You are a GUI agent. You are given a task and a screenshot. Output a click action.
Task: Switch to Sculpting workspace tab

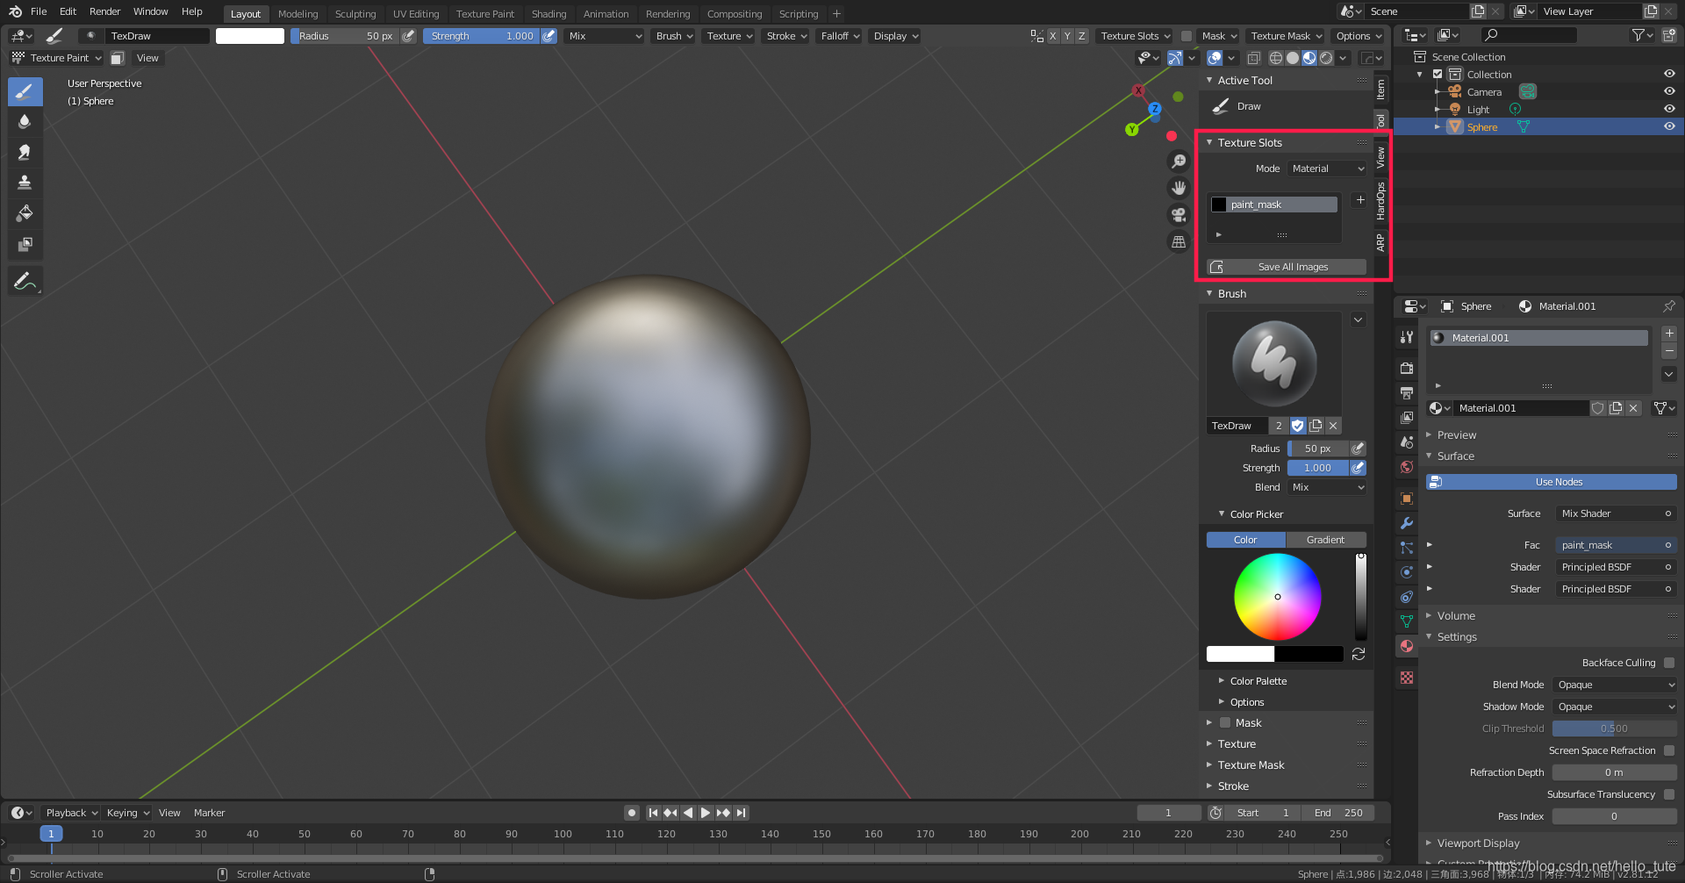355,14
